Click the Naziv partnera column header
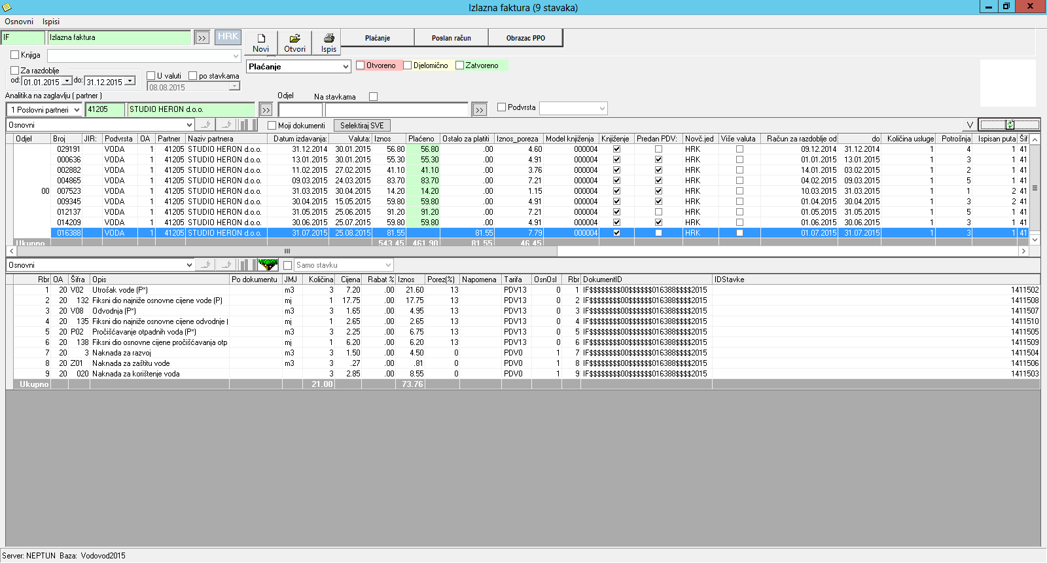This screenshot has width=1047, height=563. point(226,139)
